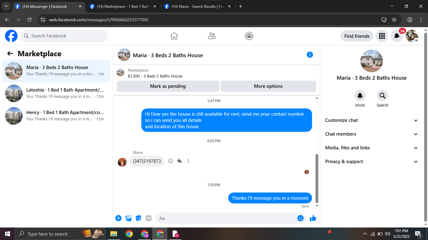Click the Find friends button
Image resolution: width=428 pixels, height=240 pixels.
357,36
